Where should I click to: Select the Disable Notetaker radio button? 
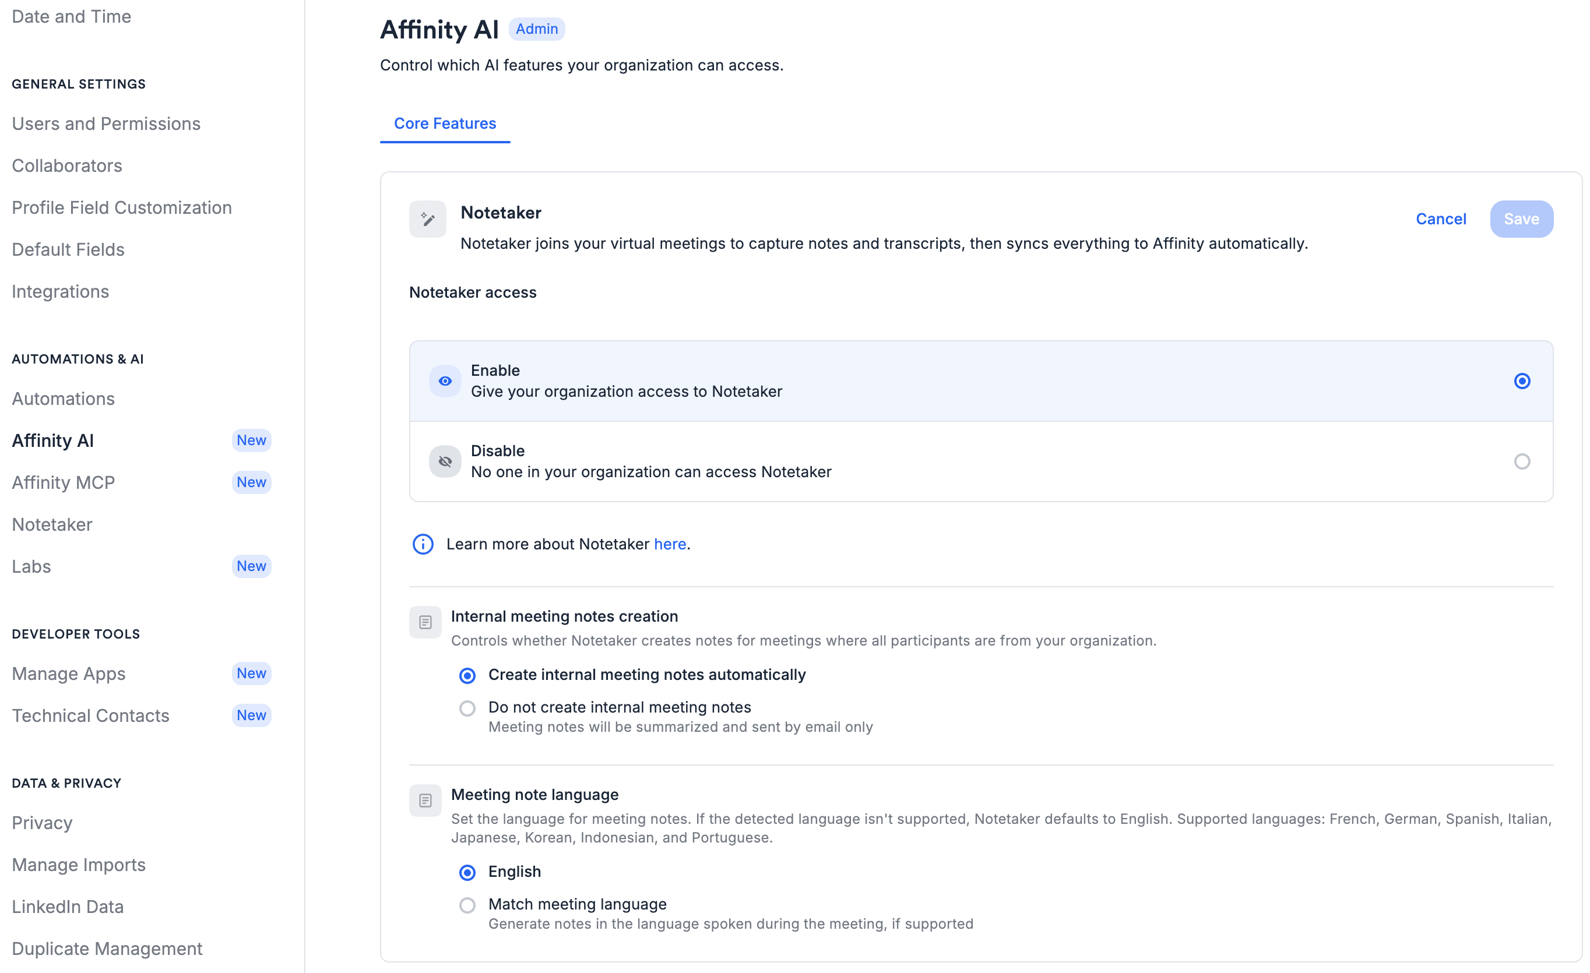coord(1522,461)
